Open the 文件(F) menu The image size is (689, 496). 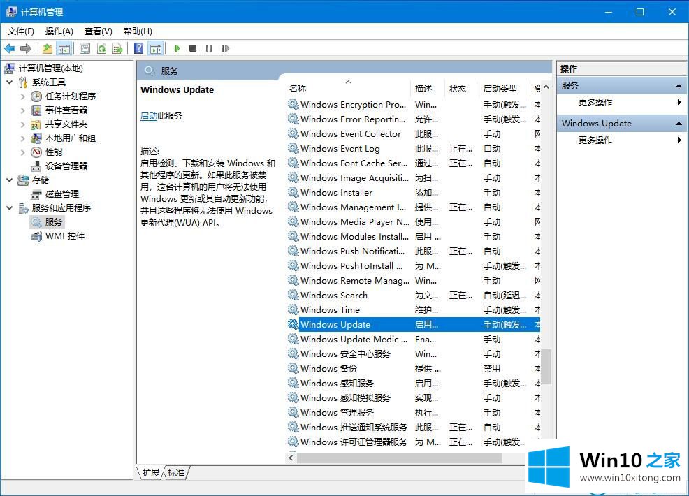click(x=21, y=31)
